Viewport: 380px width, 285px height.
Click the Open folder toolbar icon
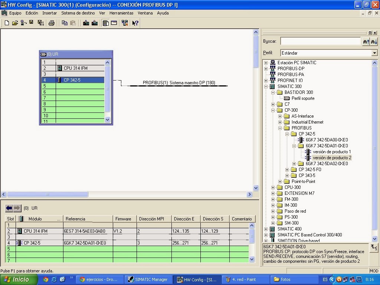(x=15, y=23)
